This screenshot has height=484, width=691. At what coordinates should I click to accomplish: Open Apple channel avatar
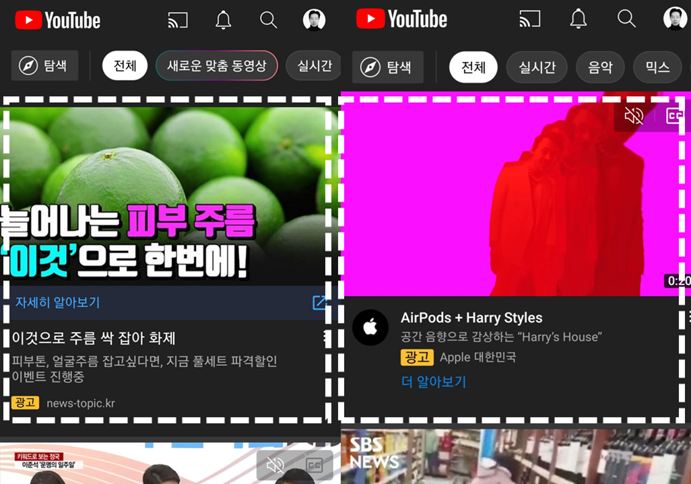[370, 328]
